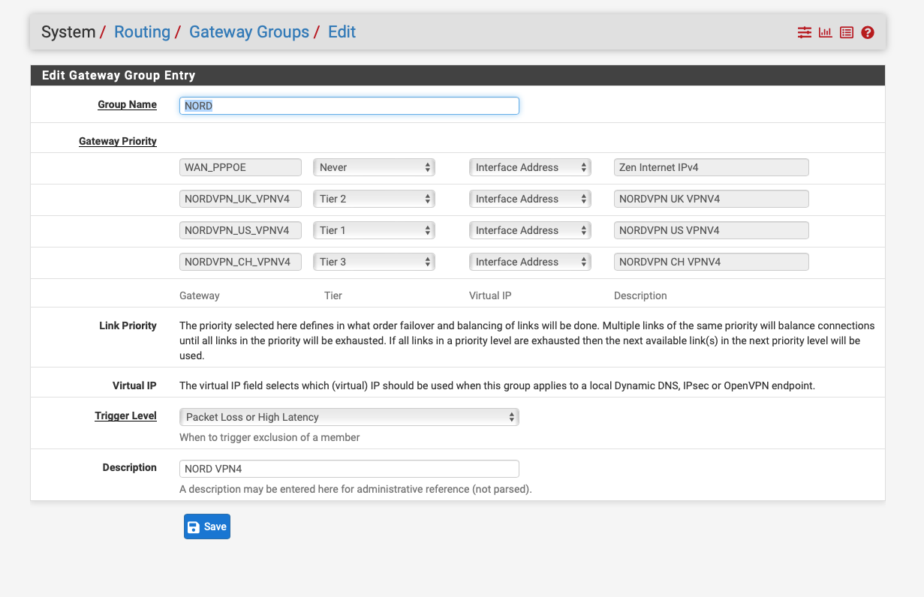Click the NORDVPN UK VPNV4 description field
Viewport: 924px width, 597px height.
(x=712, y=199)
